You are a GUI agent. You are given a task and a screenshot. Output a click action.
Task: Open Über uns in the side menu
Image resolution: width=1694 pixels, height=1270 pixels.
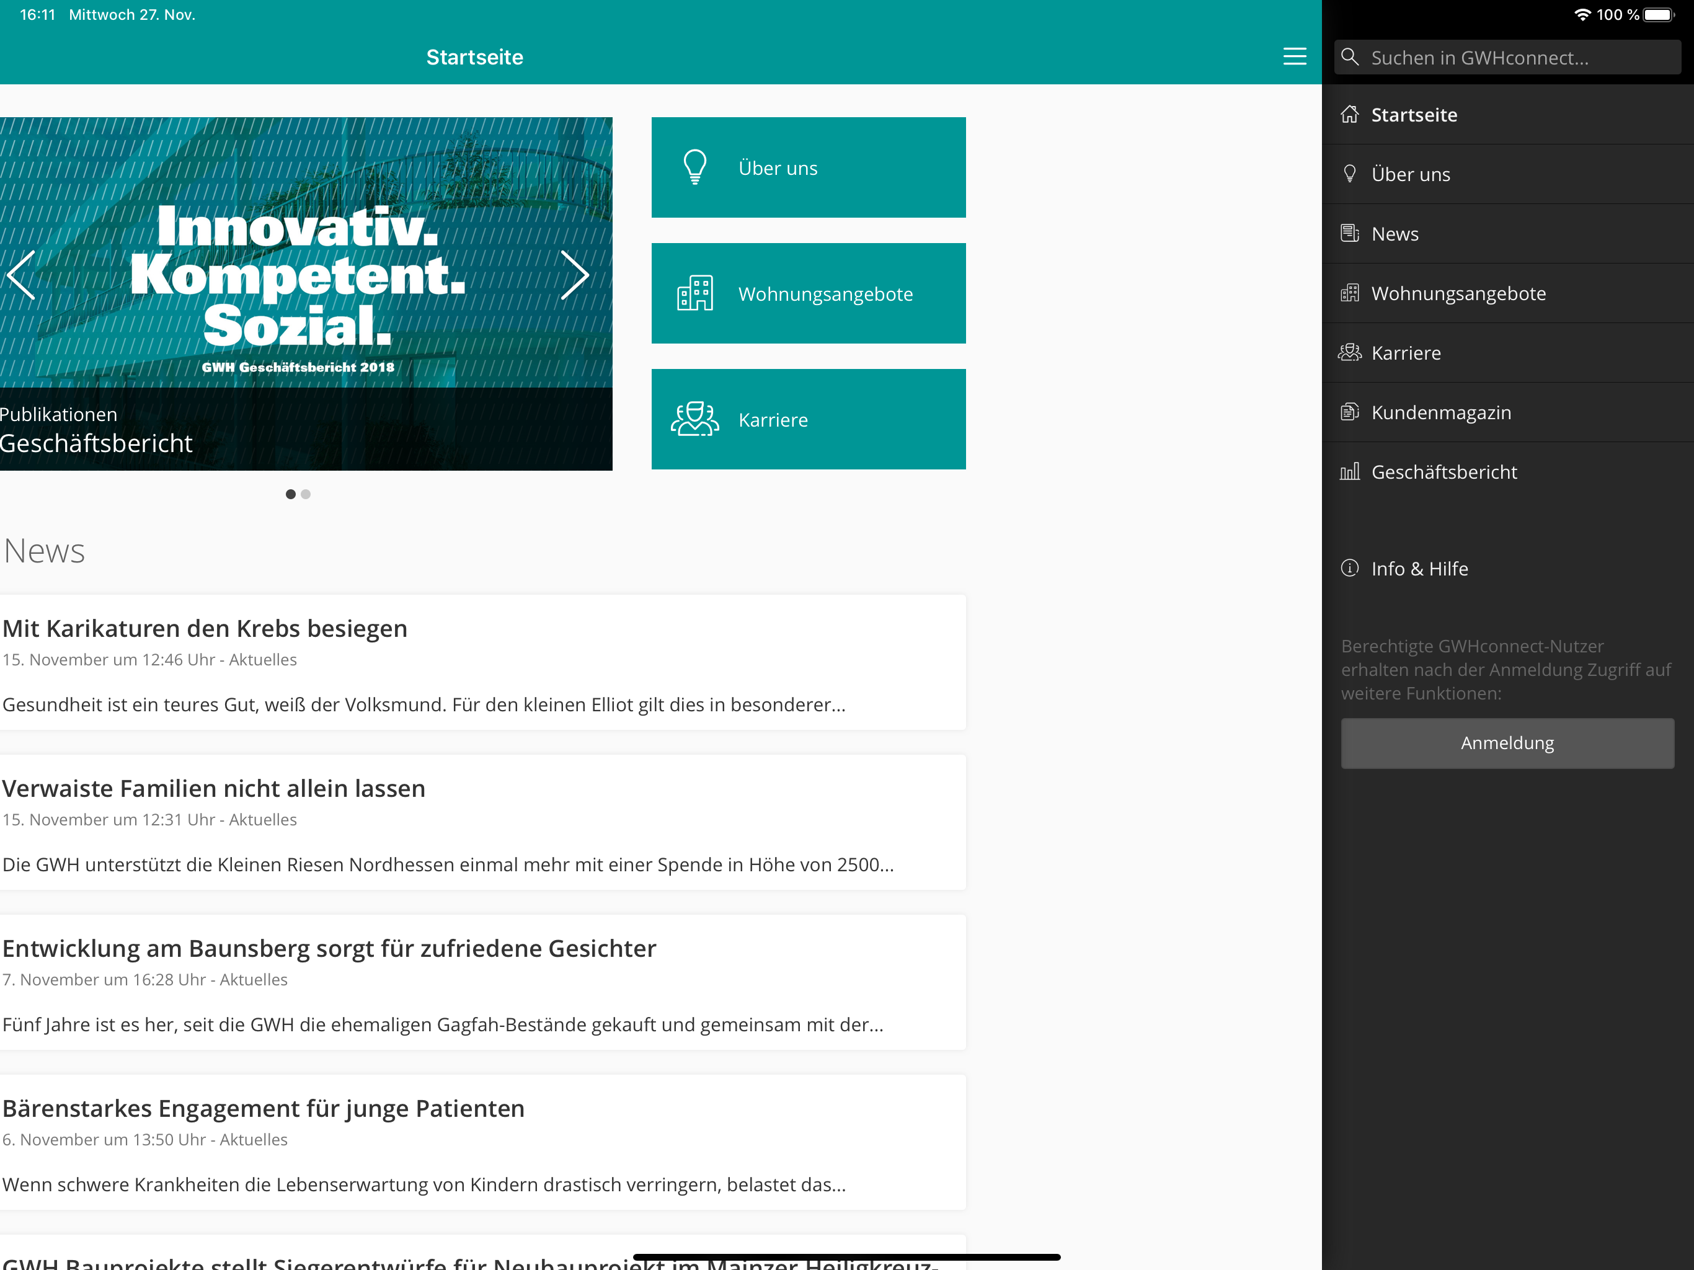[1507, 174]
